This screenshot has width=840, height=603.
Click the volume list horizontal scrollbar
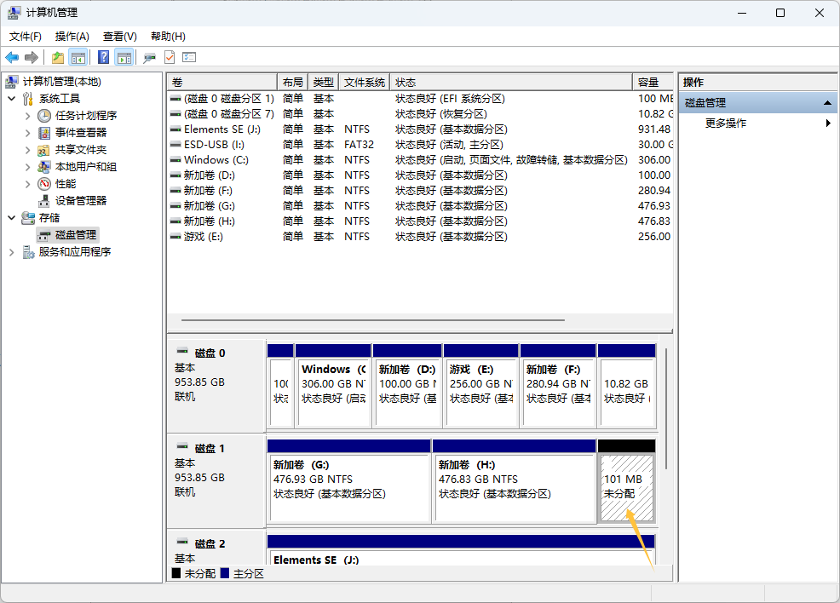click(366, 320)
